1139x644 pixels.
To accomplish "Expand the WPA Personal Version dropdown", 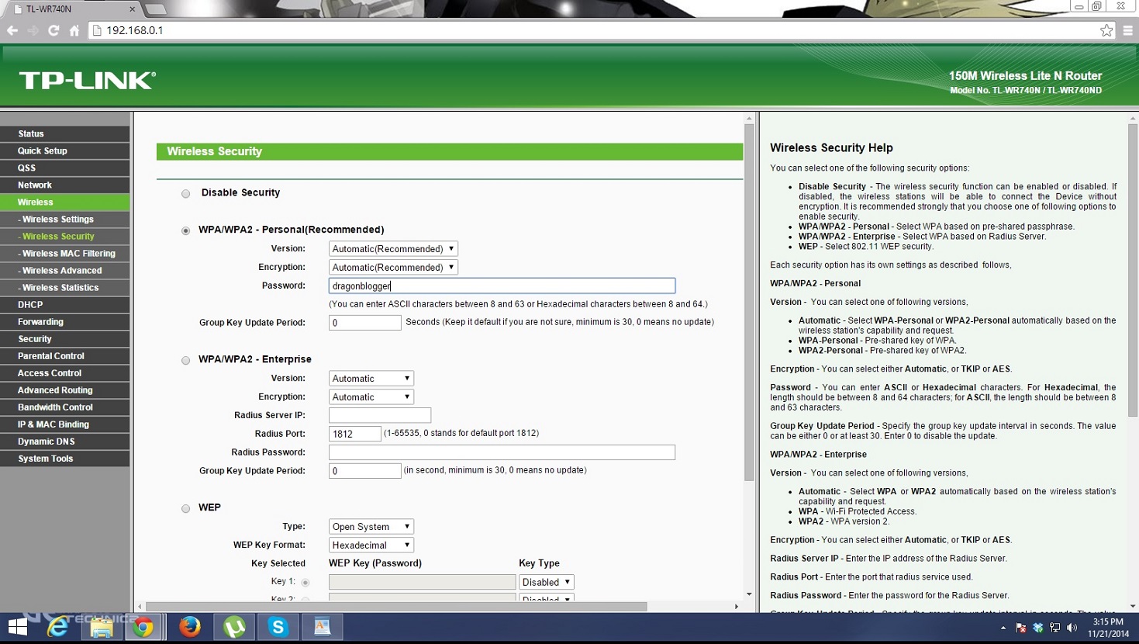I will [x=393, y=249].
